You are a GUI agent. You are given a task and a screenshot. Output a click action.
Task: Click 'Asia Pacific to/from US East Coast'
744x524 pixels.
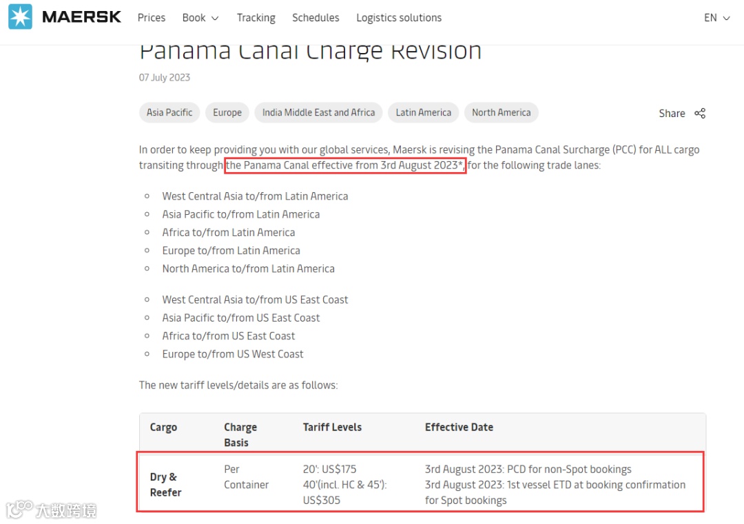(x=240, y=317)
